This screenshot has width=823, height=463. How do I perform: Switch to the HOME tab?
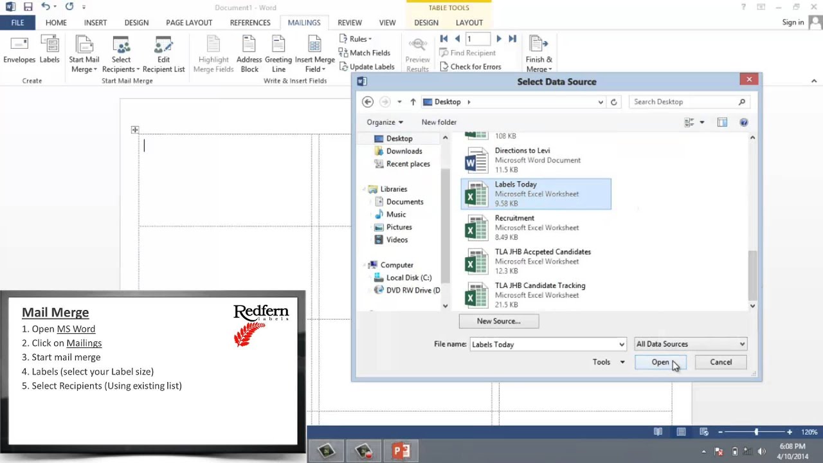coord(56,23)
